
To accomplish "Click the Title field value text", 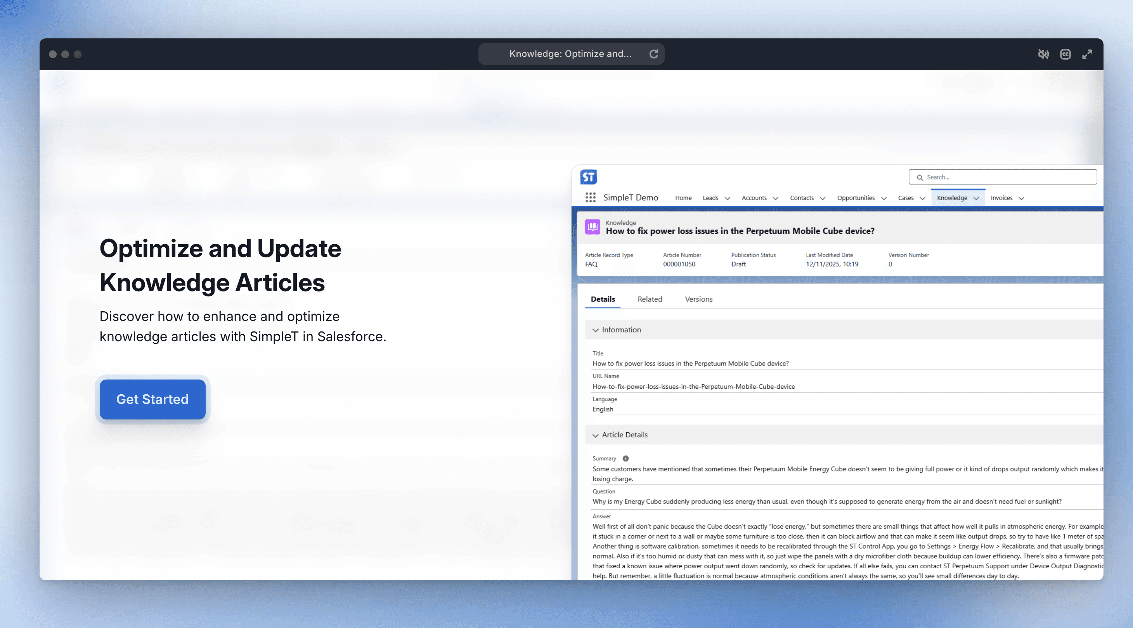I will click(x=691, y=364).
